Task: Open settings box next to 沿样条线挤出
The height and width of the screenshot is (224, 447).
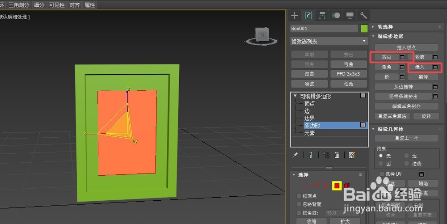Action: pos(435,96)
